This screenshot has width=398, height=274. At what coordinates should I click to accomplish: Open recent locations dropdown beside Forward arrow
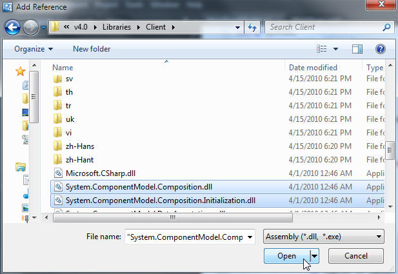tap(44, 27)
